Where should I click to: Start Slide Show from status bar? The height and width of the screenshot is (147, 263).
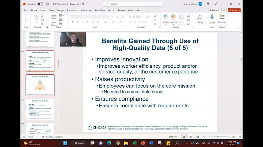(204, 137)
